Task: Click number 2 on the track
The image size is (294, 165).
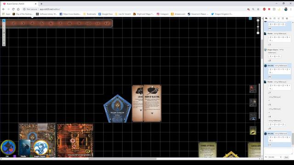Action: [13, 23]
